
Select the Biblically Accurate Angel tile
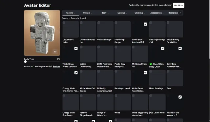(105, 78)
